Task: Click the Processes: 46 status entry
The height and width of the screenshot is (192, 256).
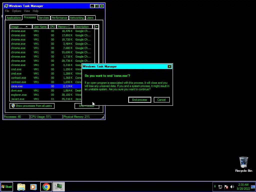Action: click(x=16, y=117)
